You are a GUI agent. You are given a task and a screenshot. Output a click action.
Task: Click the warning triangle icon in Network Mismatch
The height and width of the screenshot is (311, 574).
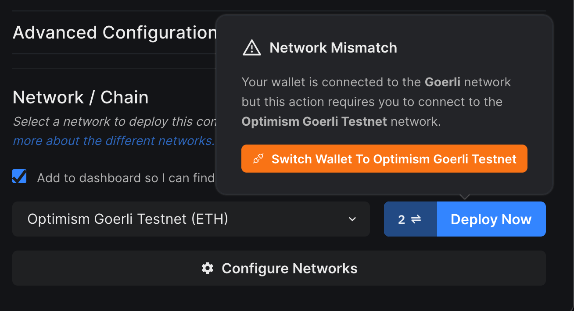click(251, 47)
